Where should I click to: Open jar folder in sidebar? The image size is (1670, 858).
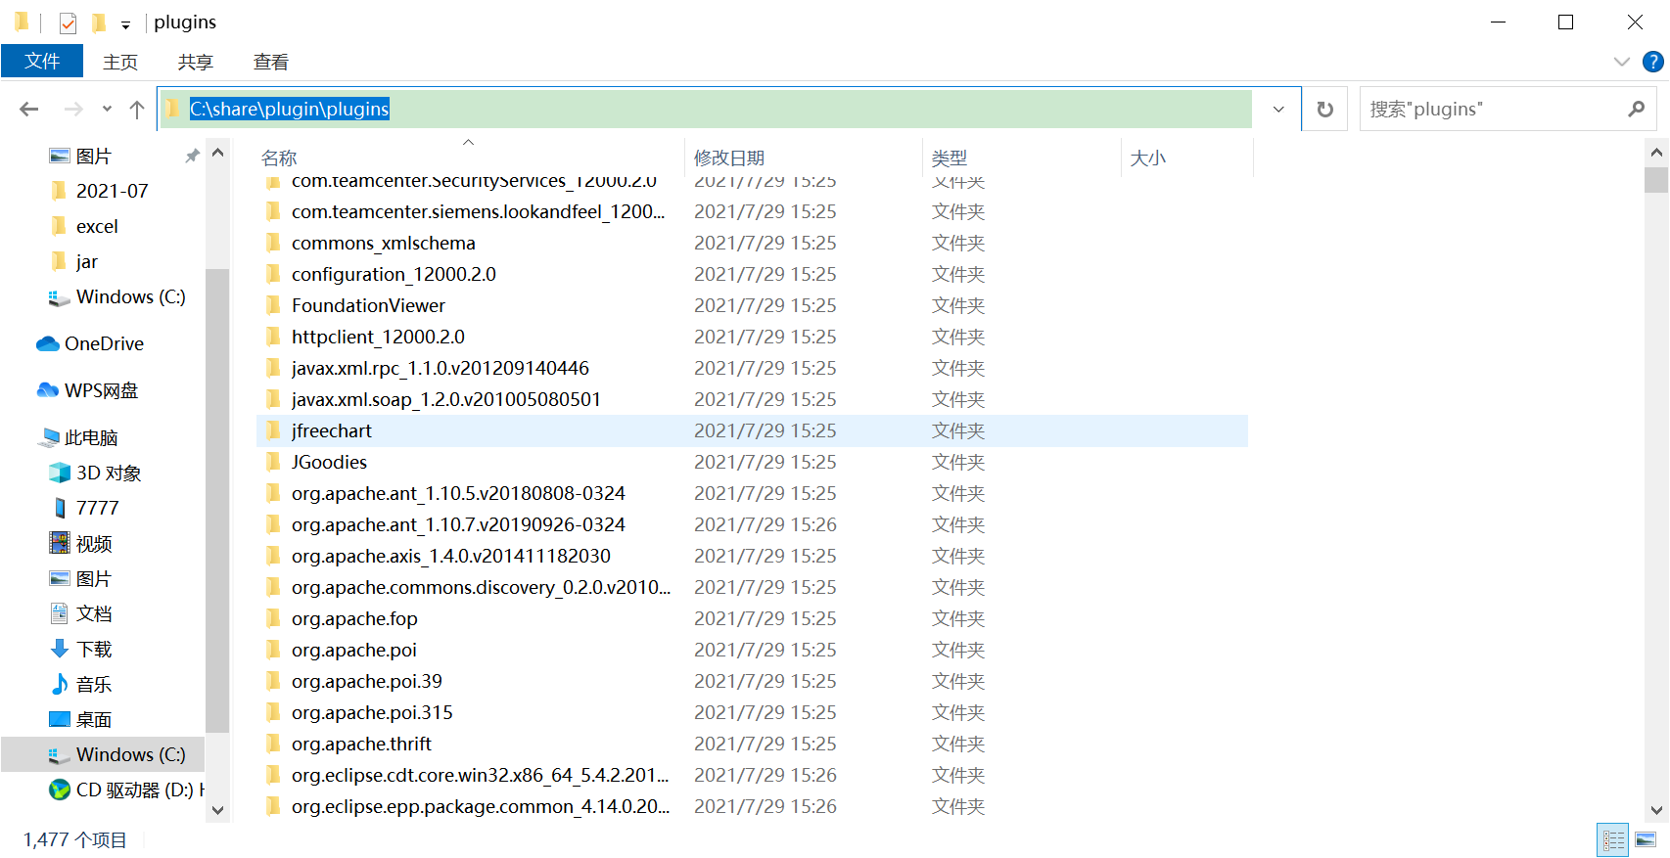(86, 261)
